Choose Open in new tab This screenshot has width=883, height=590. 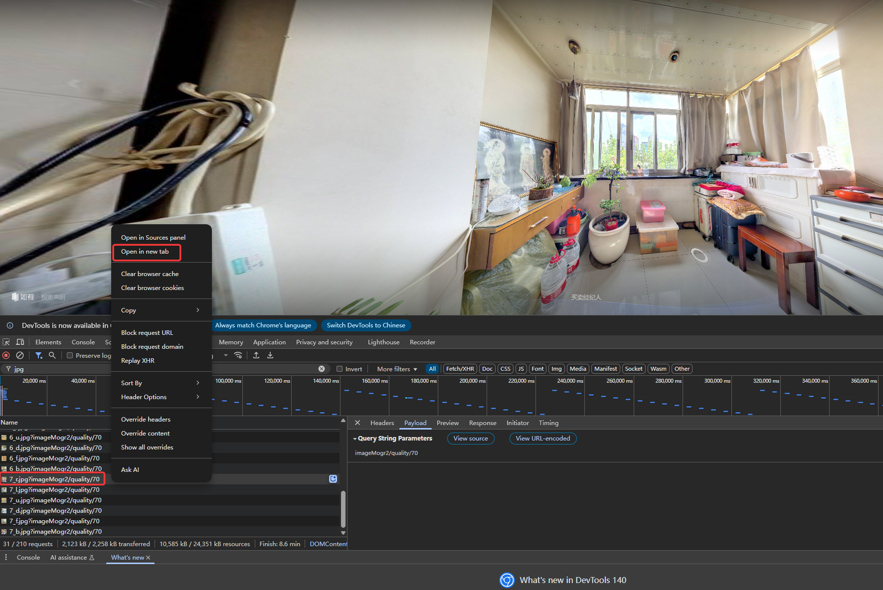pyautogui.click(x=145, y=252)
